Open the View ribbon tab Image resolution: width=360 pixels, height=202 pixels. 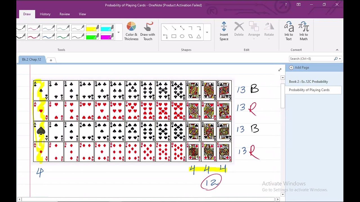coord(82,14)
